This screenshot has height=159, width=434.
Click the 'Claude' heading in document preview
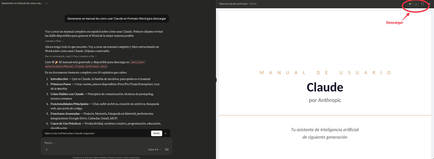(325, 87)
